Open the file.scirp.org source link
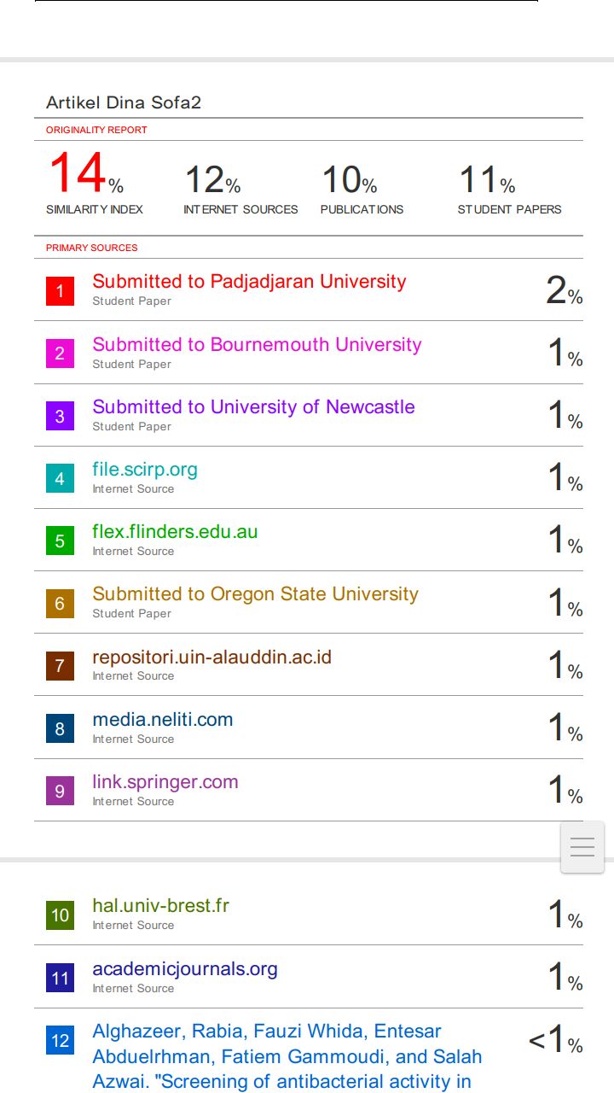This screenshot has height=1093, width=614. [145, 470]
